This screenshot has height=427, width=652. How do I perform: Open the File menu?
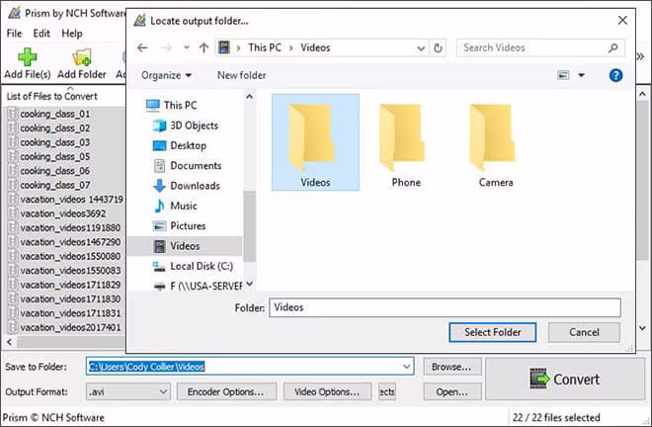[x=14, y=34]
